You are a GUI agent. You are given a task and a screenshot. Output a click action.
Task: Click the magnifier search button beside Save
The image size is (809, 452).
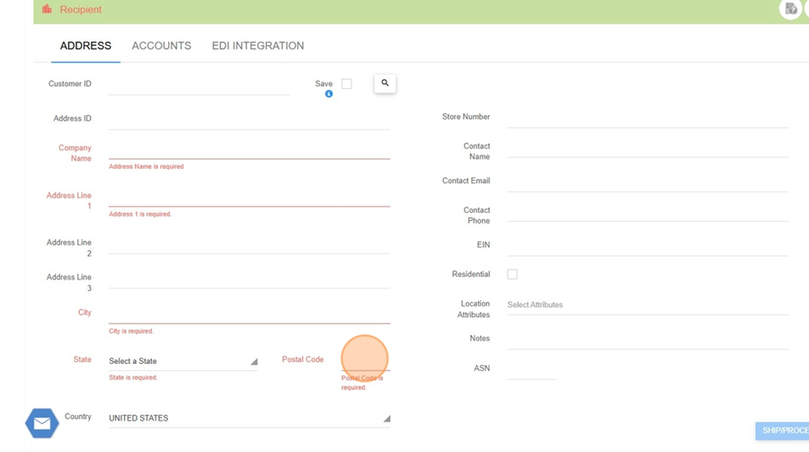385,84
